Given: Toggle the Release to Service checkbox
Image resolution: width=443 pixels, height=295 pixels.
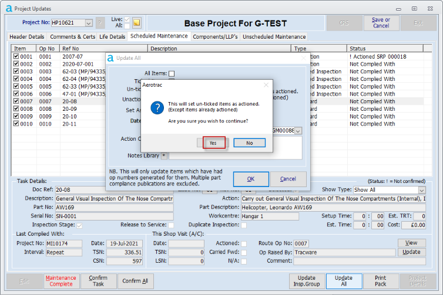Looking at the screenshot, I should point(171,225).
